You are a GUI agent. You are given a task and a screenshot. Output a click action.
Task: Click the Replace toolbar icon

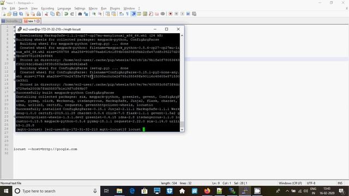[86, 14]
